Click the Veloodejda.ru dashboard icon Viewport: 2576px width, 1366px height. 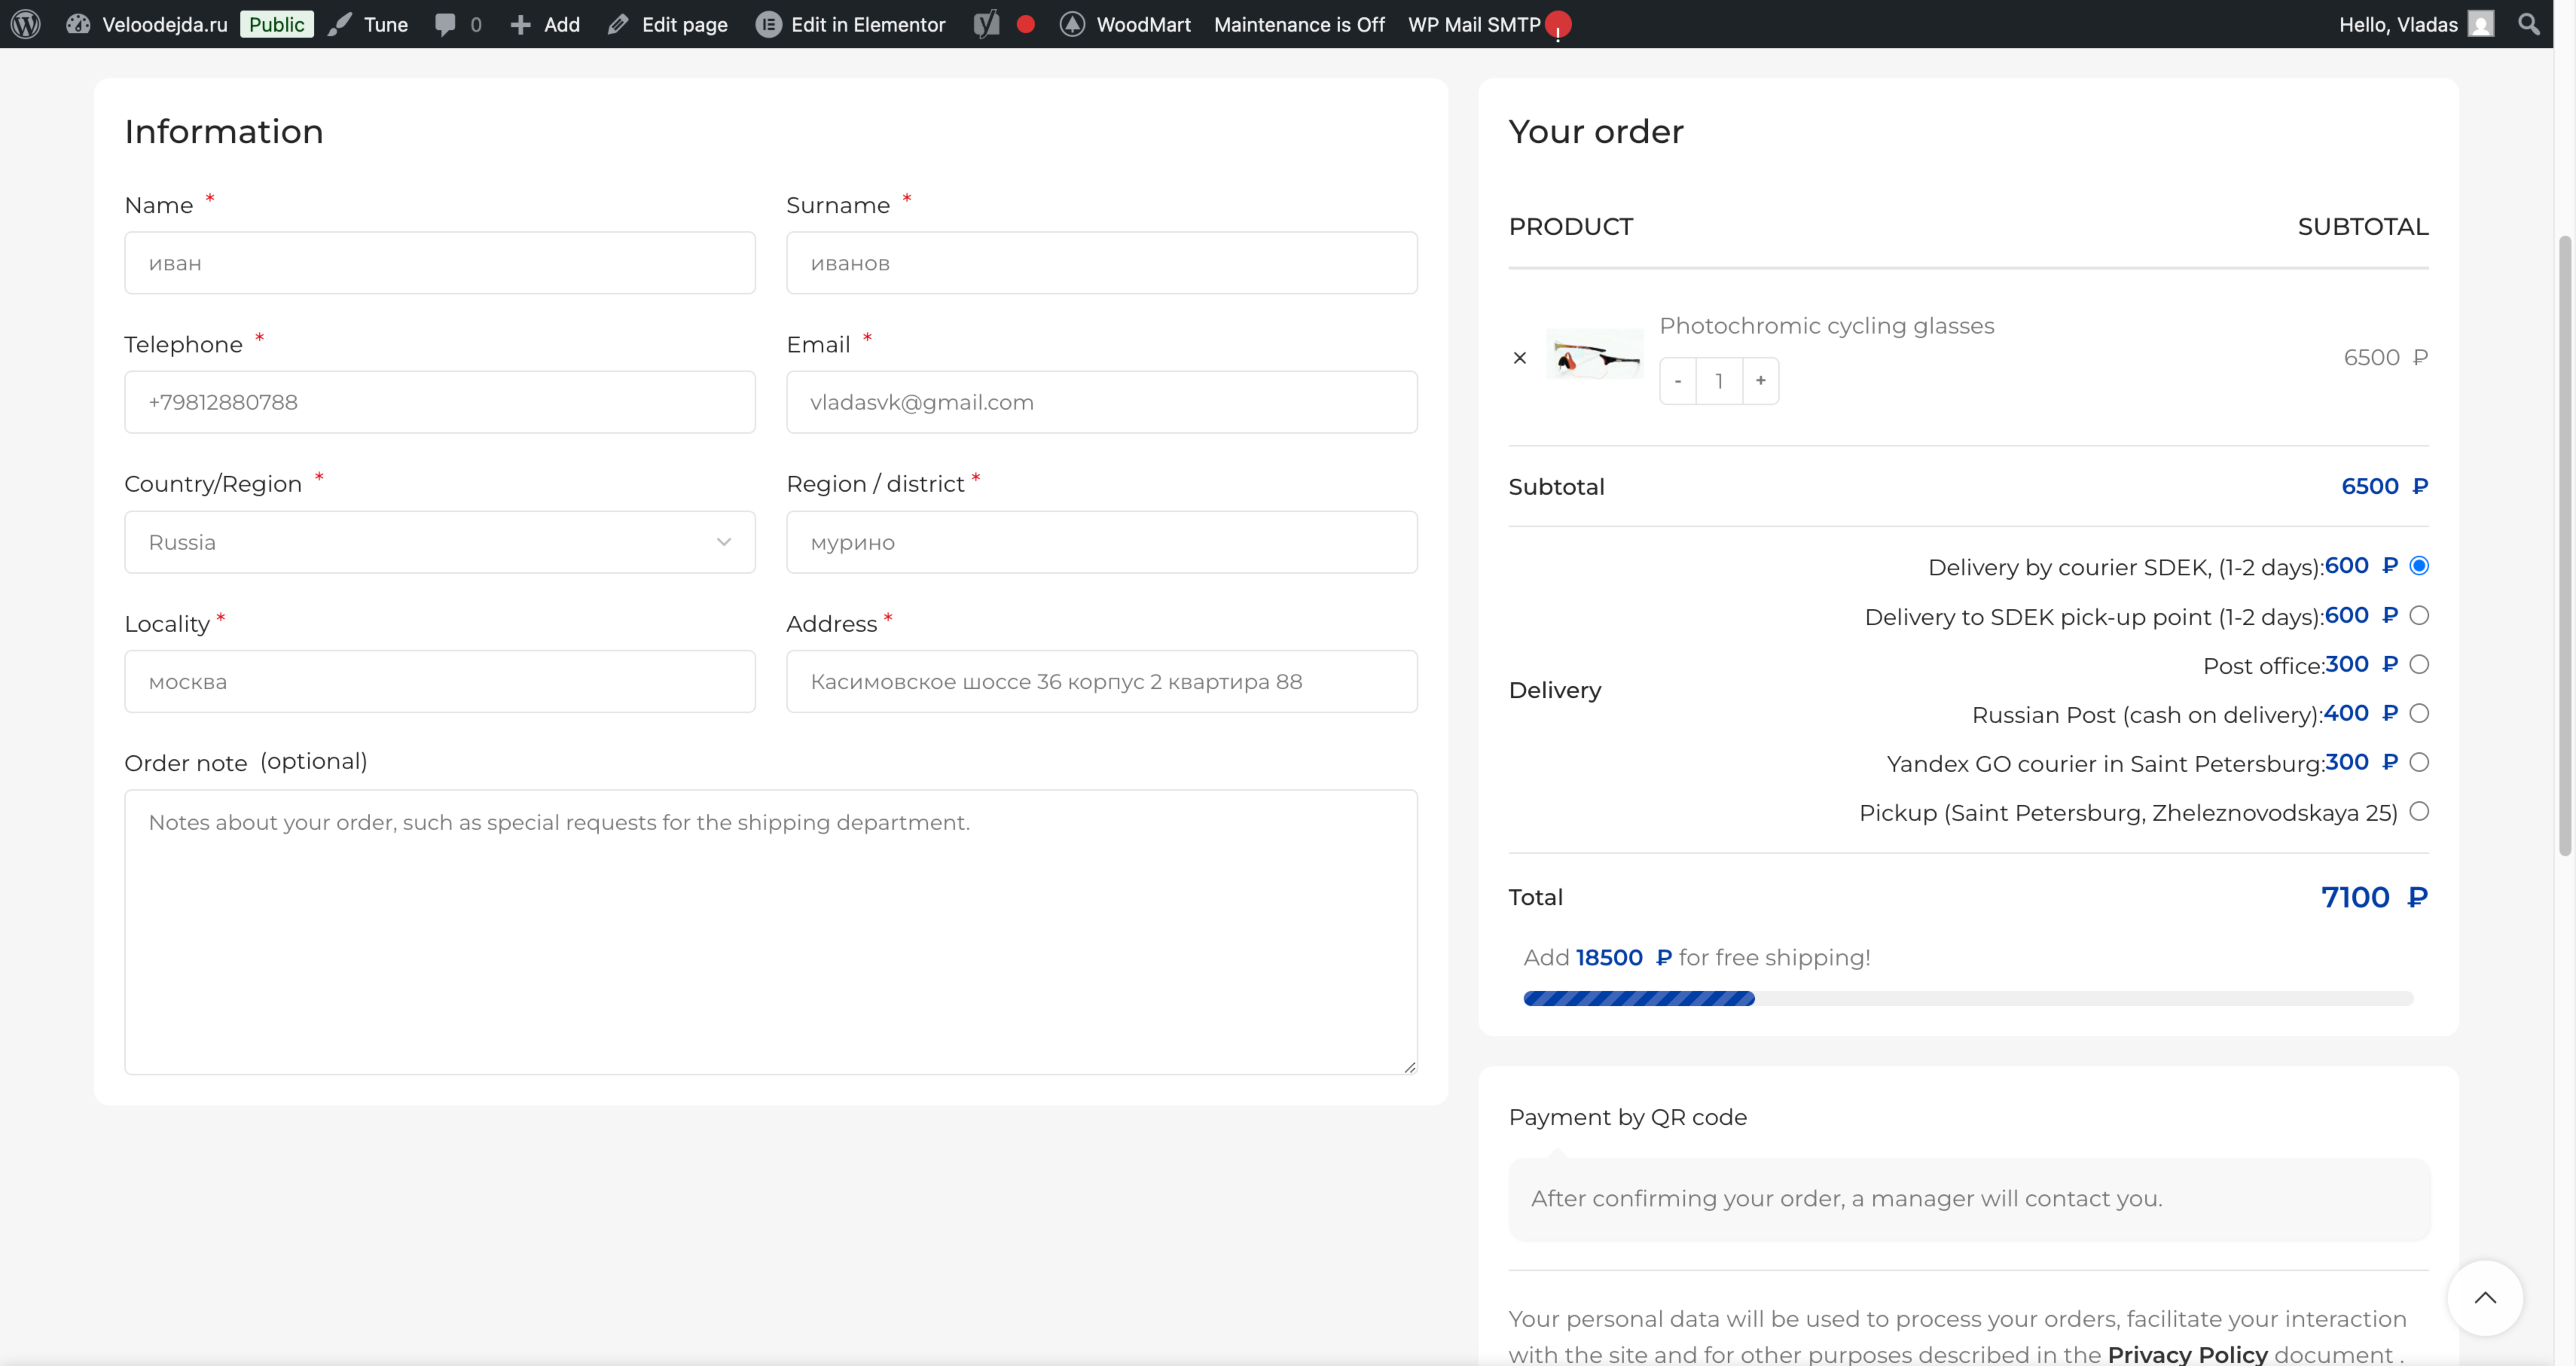(x=78, y=24)
